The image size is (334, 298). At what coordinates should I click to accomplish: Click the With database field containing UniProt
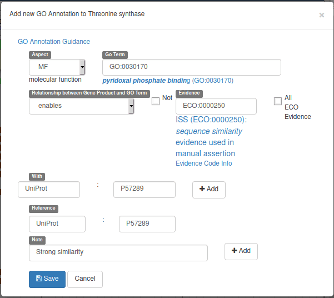49,189
